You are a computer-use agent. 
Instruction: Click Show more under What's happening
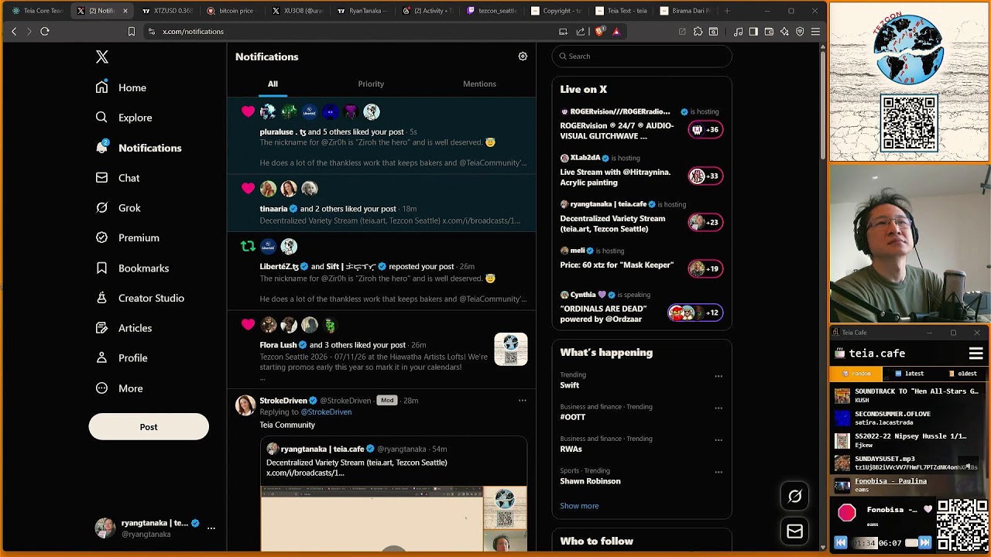click(579, 506)
